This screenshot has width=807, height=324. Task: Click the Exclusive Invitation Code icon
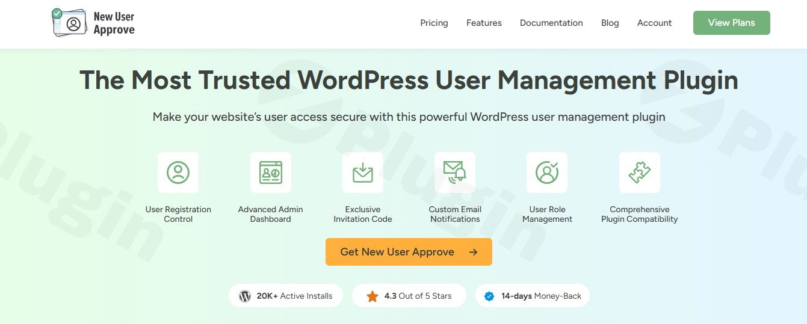pos(363,173)
